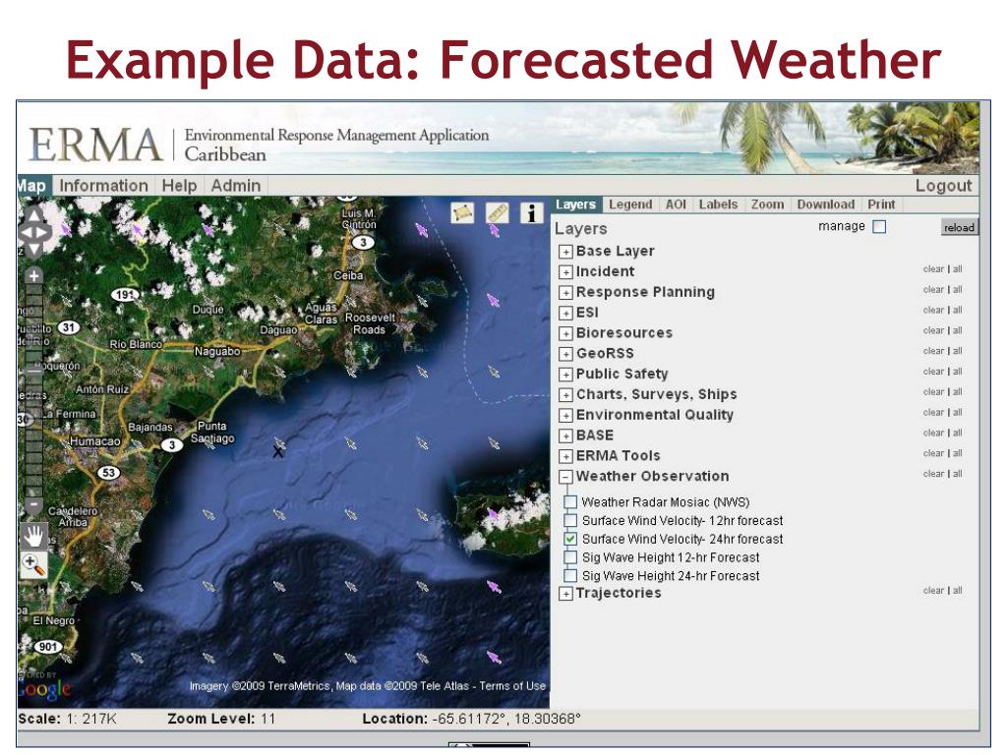Select the zoom box magnifier tool

pyautogui.click(x=33, y=565)
